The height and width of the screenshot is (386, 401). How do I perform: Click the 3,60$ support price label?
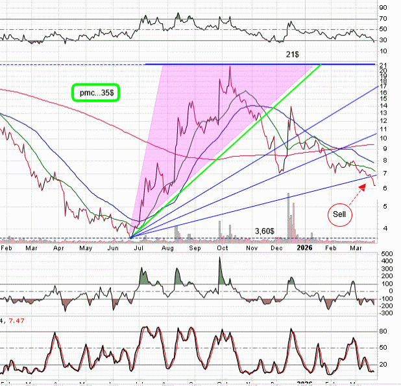pyautogui.click(x=267, y=231)
